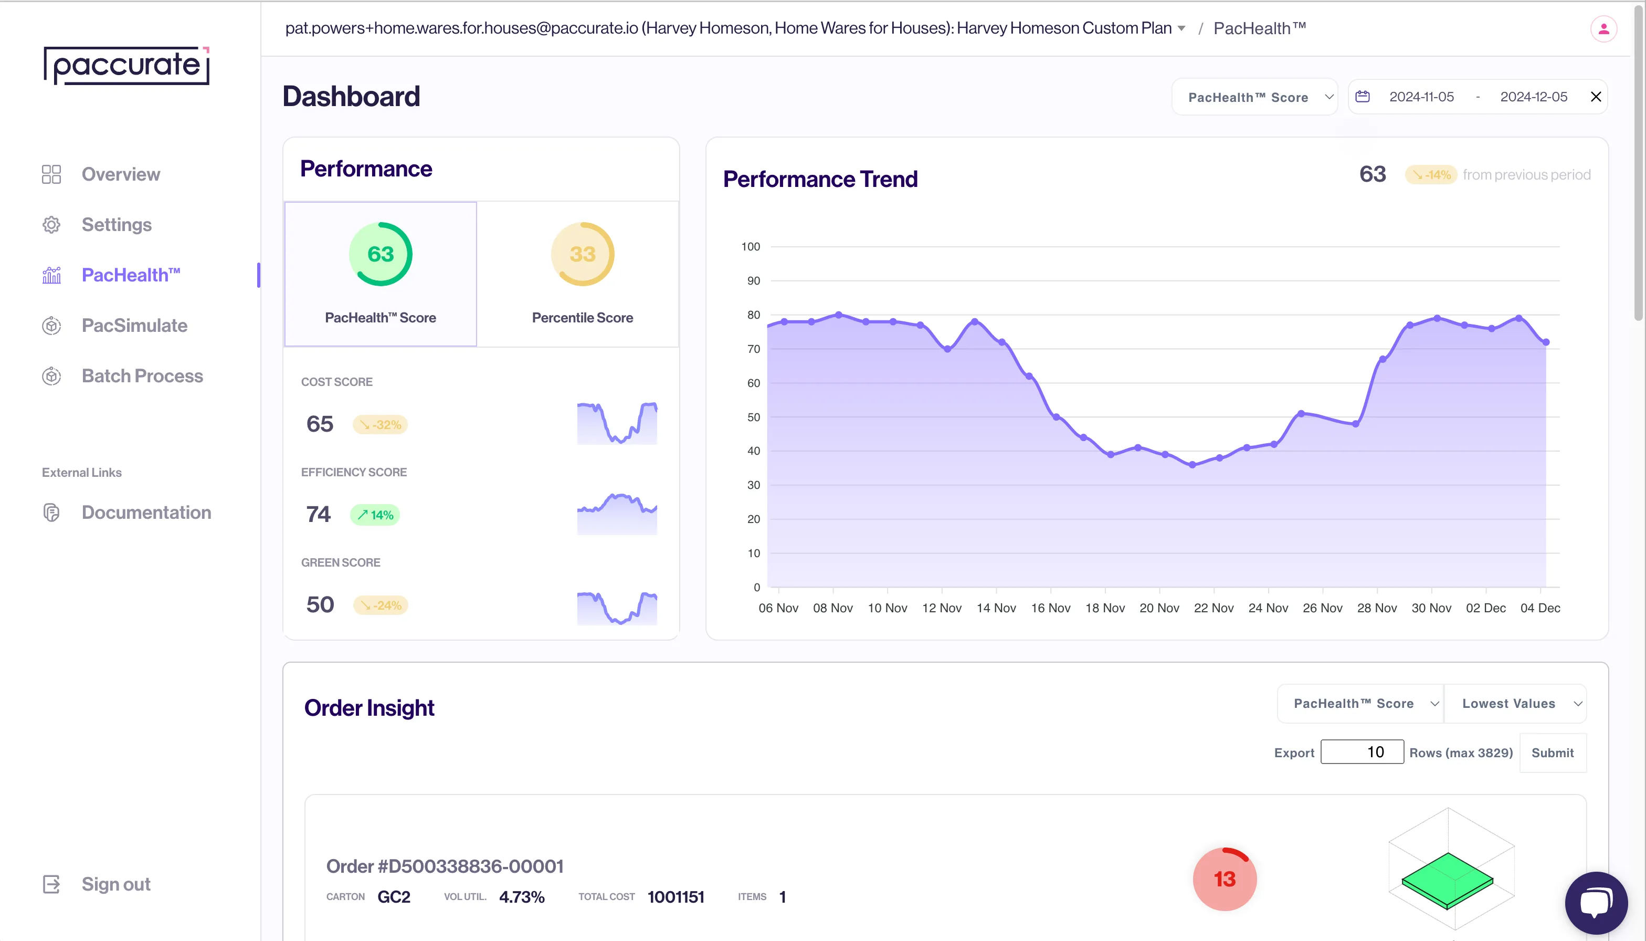Screen dimensions: 1646x941
Task: Click the Submit export button
Action: pos(1553,753)
